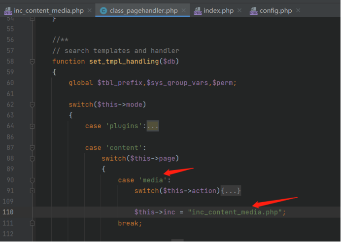Open the config.php tab
The image size is (341, 242).
coord(276,10)
